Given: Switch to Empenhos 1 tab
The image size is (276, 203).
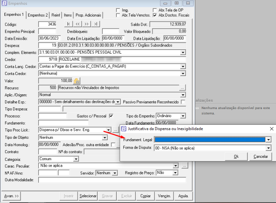Looking at the screenshot, I should [14, 15].
